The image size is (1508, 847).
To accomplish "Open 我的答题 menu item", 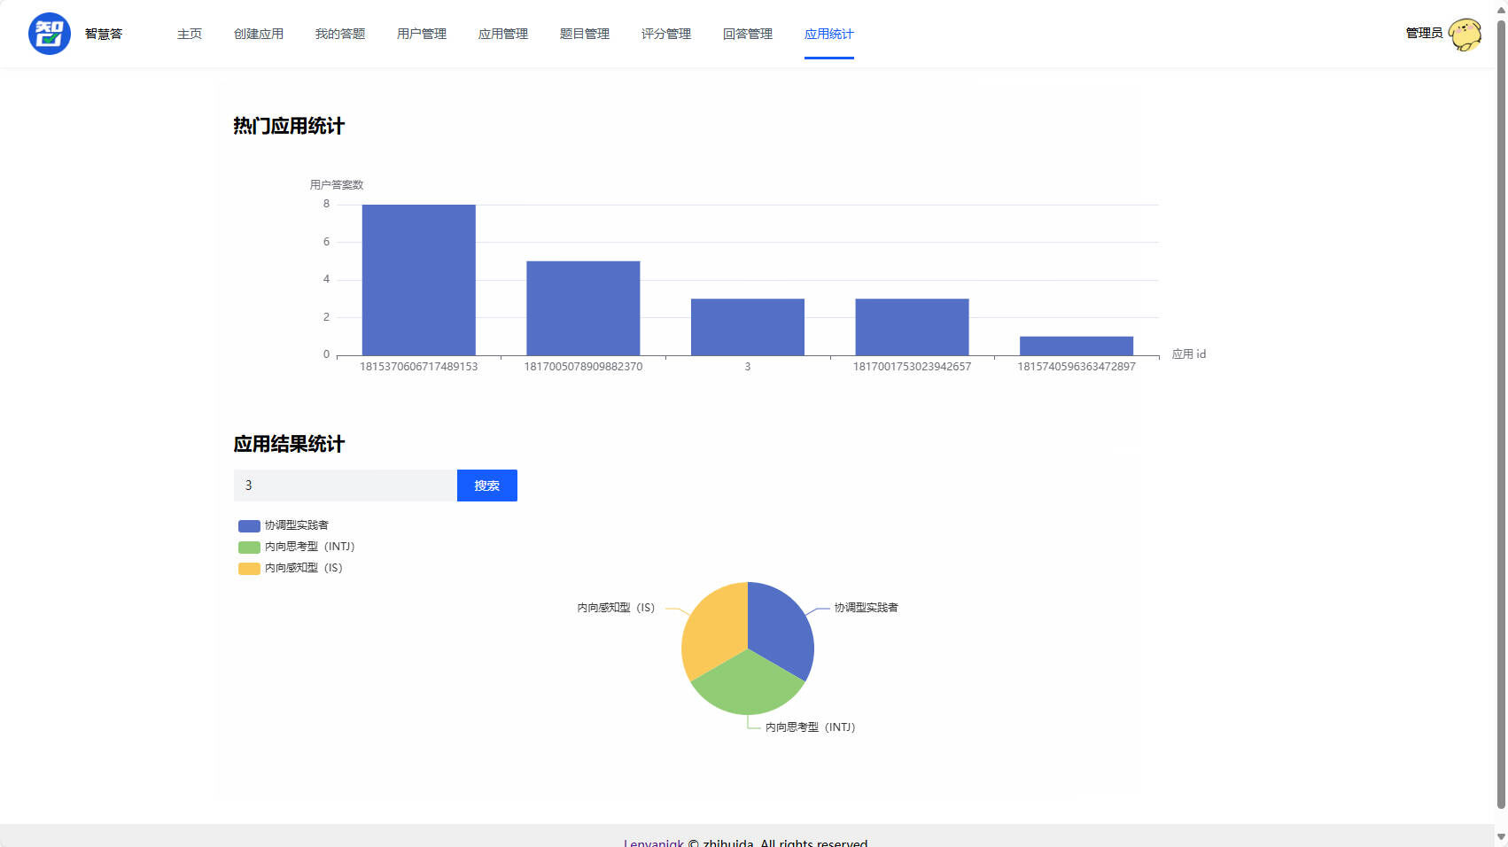I will [x=340, y=34].
